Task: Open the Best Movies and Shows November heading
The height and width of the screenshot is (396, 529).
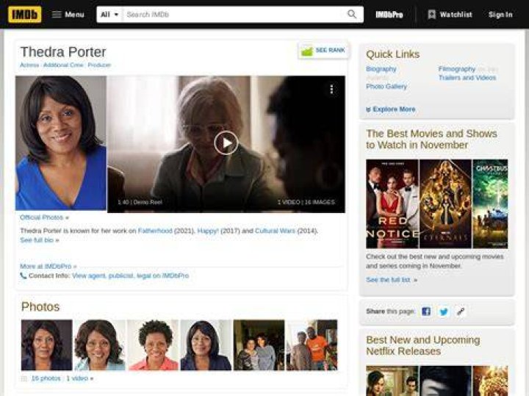Action: (431, 140)
